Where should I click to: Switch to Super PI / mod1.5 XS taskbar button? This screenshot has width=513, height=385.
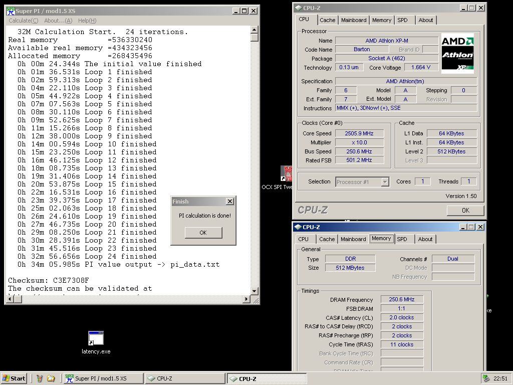point(103,378)
